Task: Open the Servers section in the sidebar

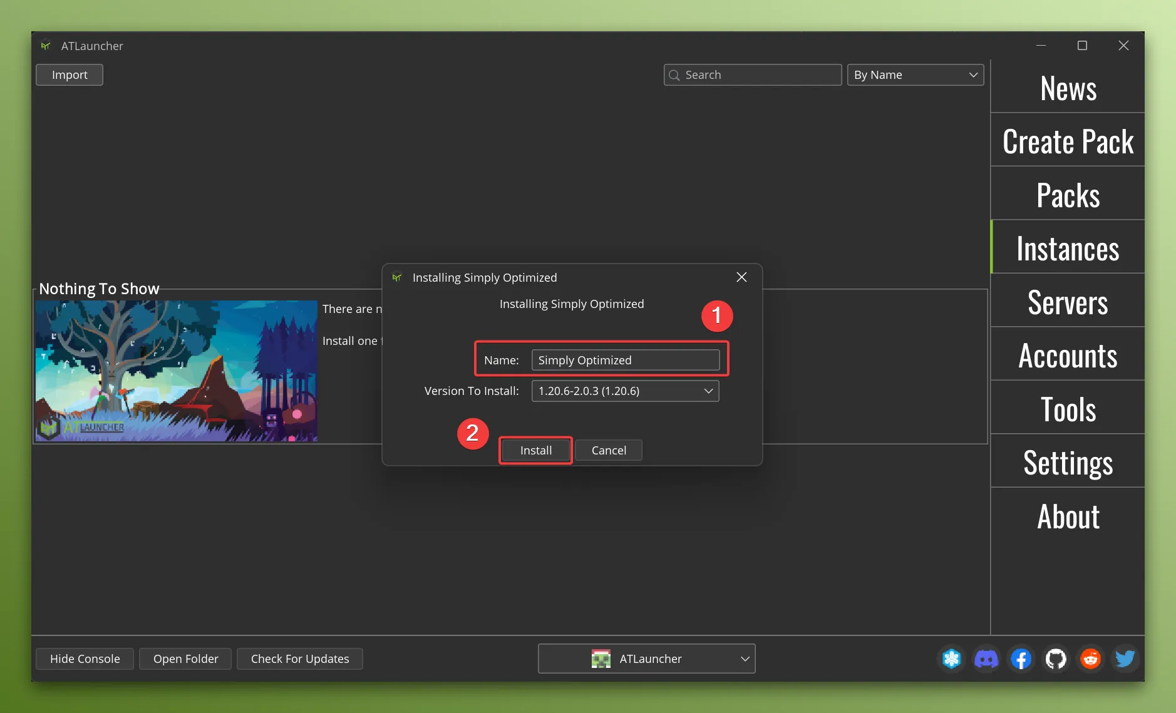Action: (x=1067, y=302)
